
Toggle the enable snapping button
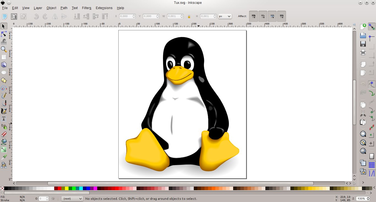click(x=372, y=27)
